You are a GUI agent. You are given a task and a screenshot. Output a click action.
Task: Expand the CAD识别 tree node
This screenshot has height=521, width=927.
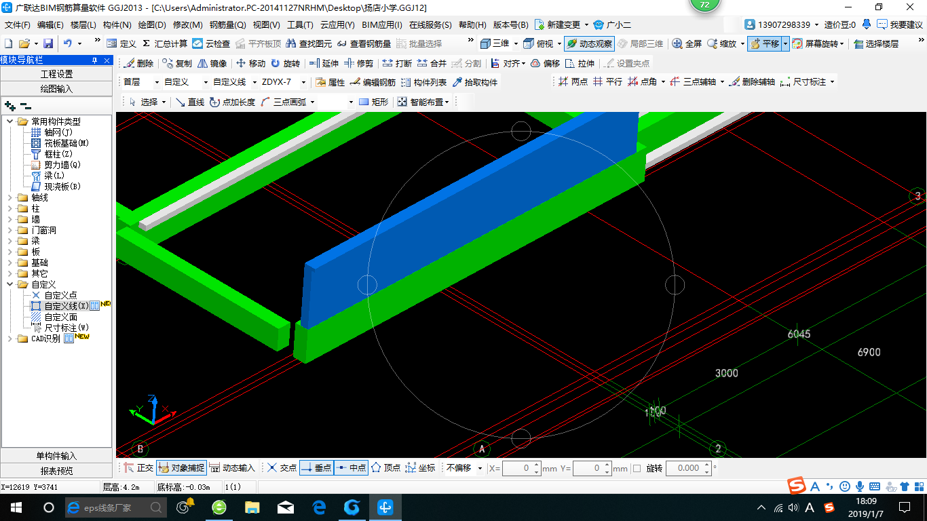10,339
